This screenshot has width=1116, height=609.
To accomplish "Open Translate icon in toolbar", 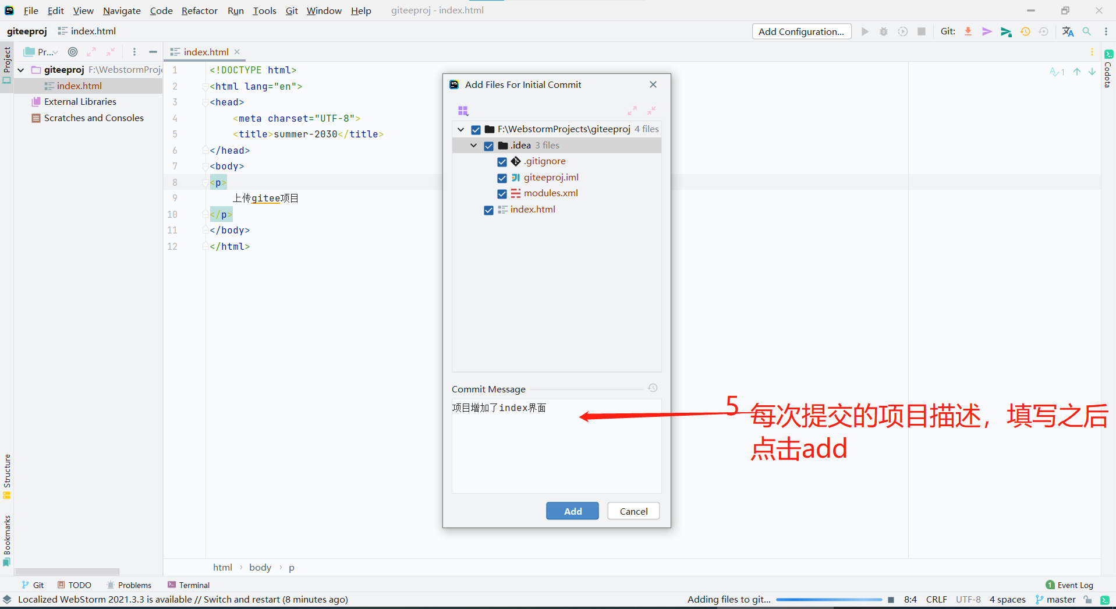I will [1068, 31].
